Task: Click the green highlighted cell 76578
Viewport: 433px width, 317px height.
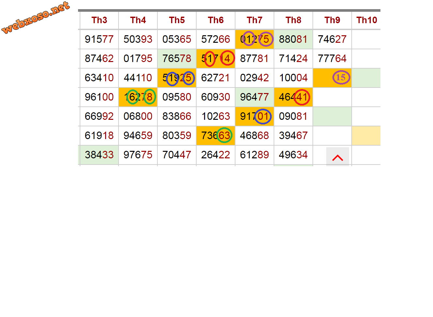Action: pos(177,58)
